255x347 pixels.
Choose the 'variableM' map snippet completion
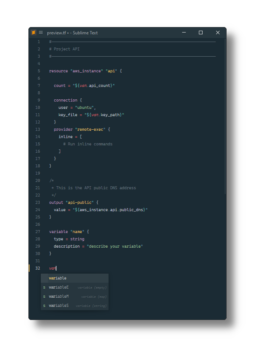coord(75,296)
